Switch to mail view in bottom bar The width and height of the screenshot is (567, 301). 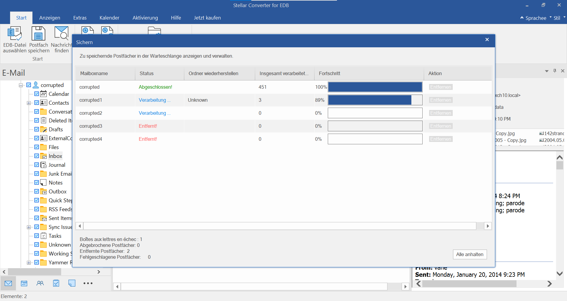(8, 283)
